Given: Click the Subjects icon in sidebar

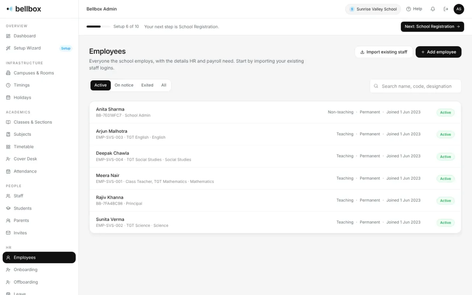Looking at the screenshot, I should pyautogui.click(x=8, y=134).
